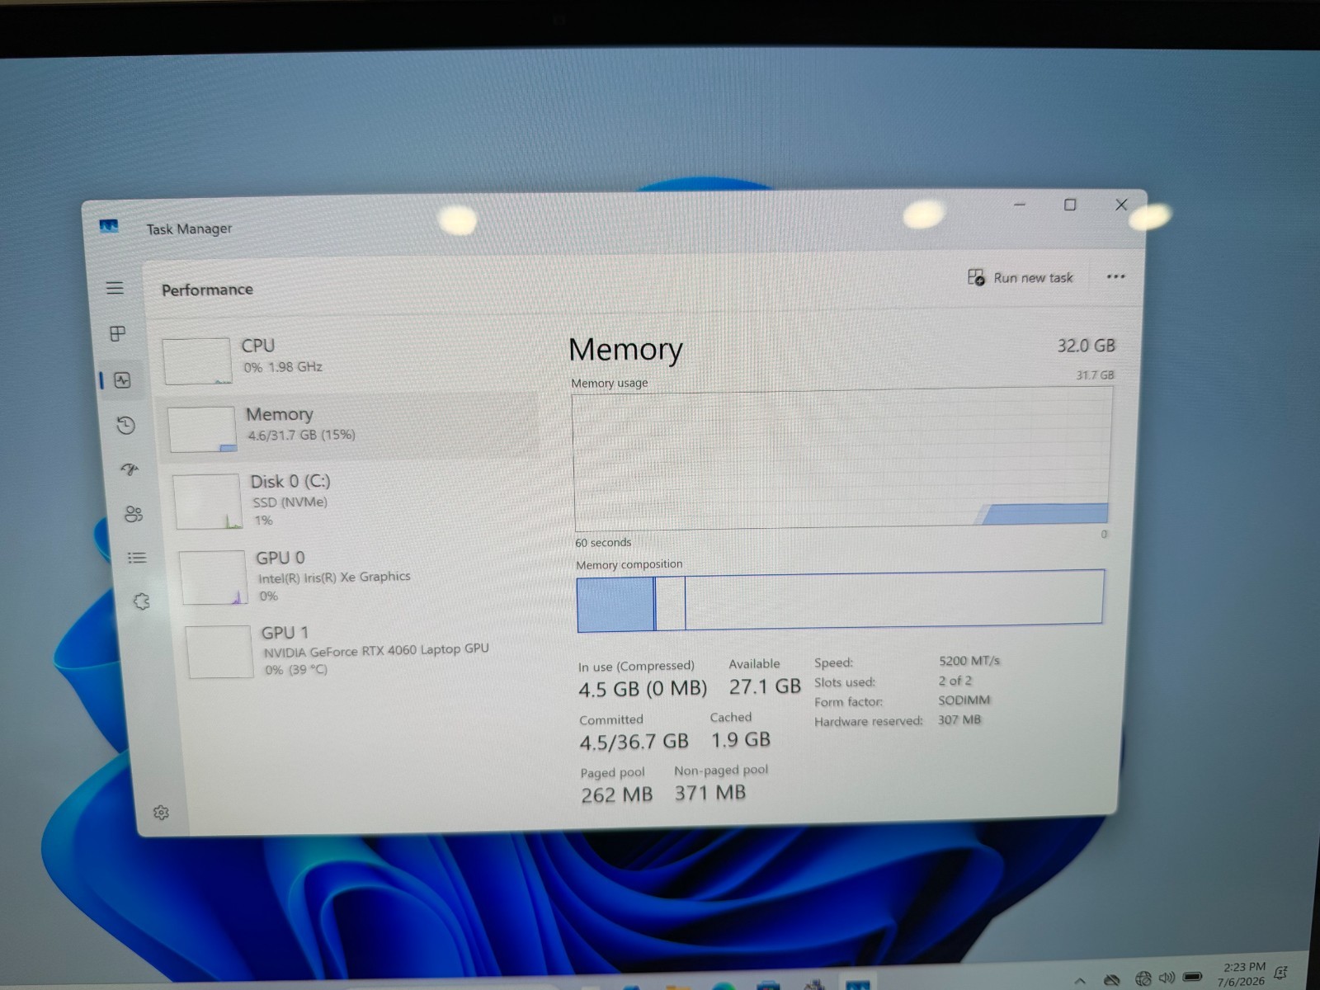Click the Memory composition bar
The image size is (1320, 990).
point(840,601)
